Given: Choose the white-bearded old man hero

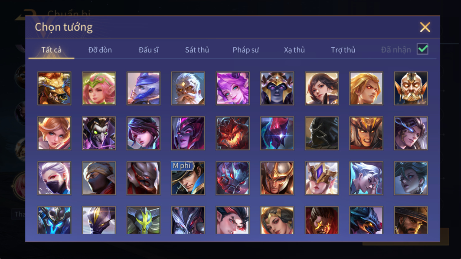Looking at the screenshot, I should click(188, 89).
